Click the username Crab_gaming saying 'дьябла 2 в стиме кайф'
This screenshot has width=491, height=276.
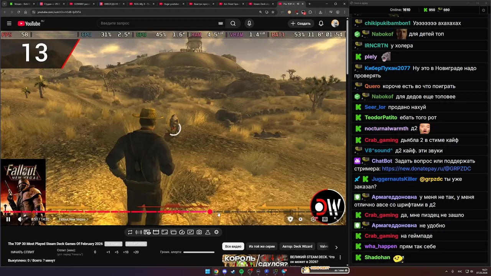point(381,140)
